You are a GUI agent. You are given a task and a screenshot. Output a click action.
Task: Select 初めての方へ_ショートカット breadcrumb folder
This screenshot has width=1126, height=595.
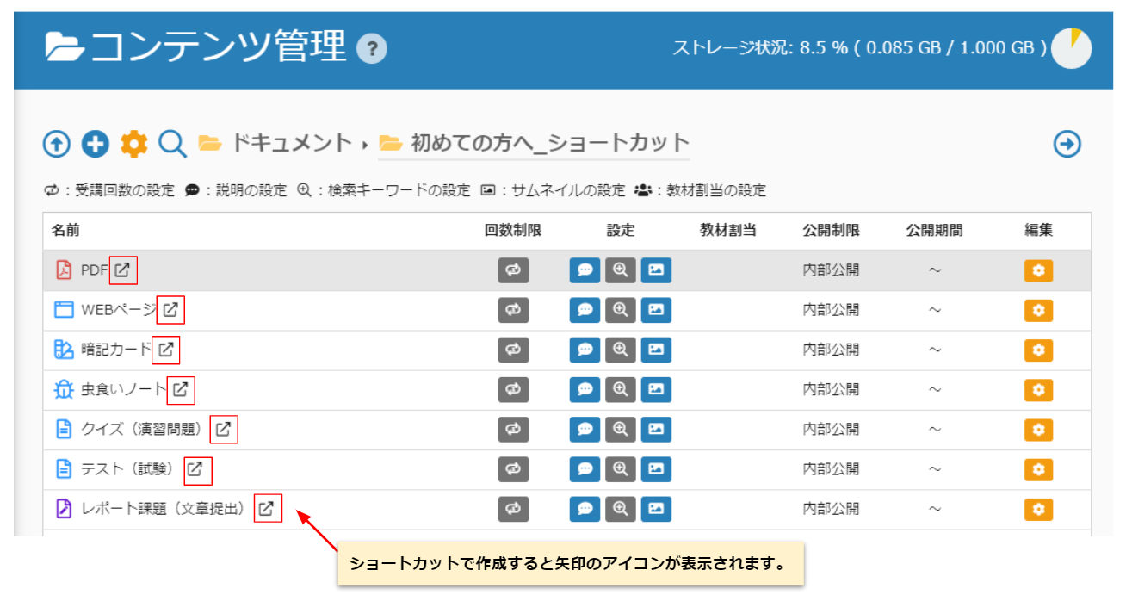549,143
